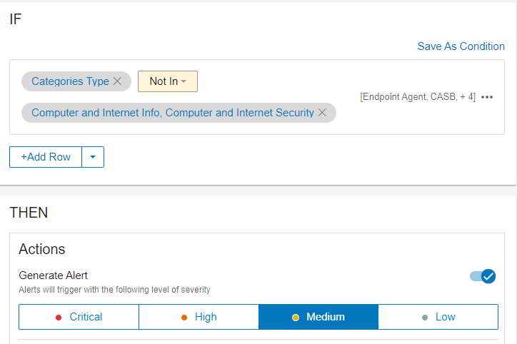
Task: Click the Generate Alert label
Action: point(54,275)
